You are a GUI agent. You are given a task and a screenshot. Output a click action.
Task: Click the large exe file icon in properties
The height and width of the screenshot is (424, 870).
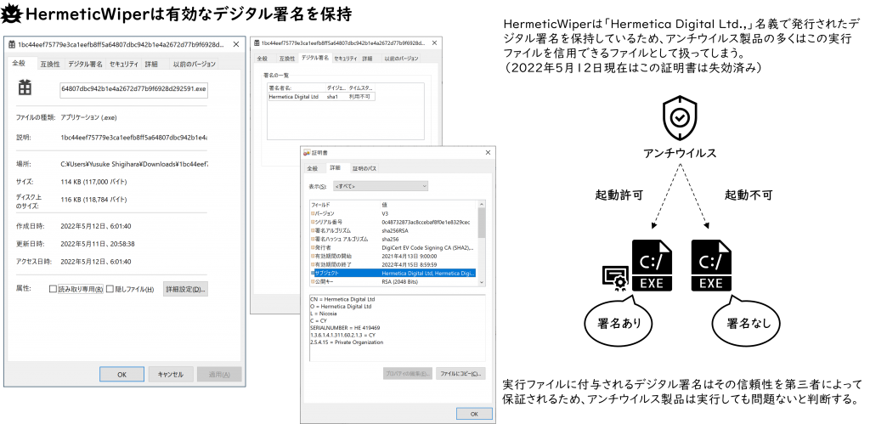point(25,88)
